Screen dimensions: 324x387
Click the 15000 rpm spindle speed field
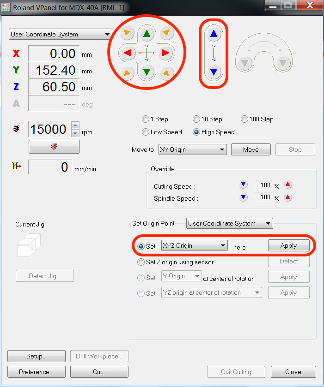pyautogui.click(x=49, y=129)
